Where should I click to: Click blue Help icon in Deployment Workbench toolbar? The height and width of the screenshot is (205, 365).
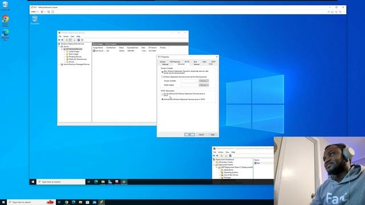point(230,155)
